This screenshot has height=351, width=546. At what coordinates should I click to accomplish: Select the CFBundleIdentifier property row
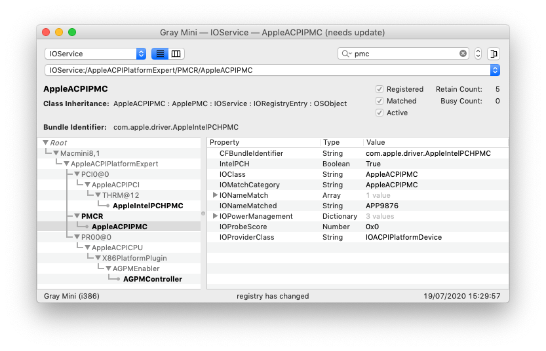[x=358, y=153]
